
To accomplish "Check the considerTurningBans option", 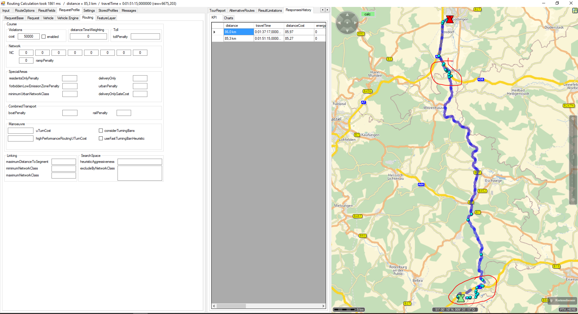I will (x=101, y=131).
